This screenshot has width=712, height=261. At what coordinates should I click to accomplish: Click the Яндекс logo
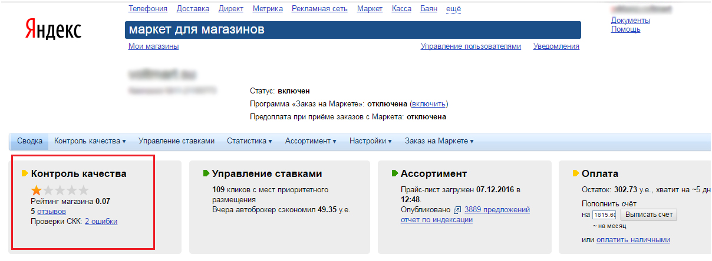(x=54, y=29)
